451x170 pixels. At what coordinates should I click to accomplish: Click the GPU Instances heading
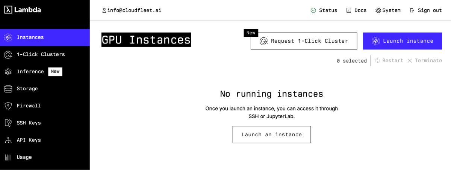(x=146, y=40)
